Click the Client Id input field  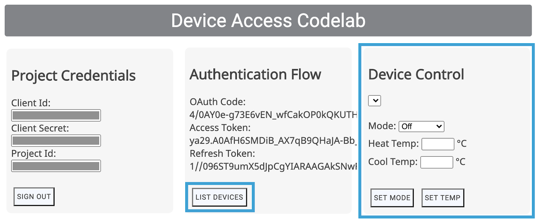click(x=56, y=116)
